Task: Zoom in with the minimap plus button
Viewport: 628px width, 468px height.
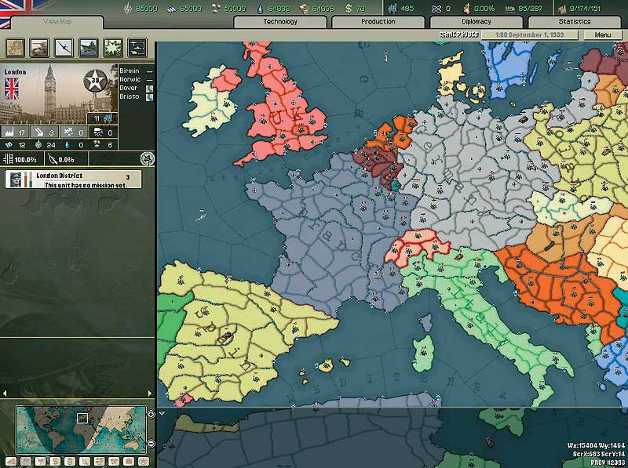Action: [x=151, y=415]
